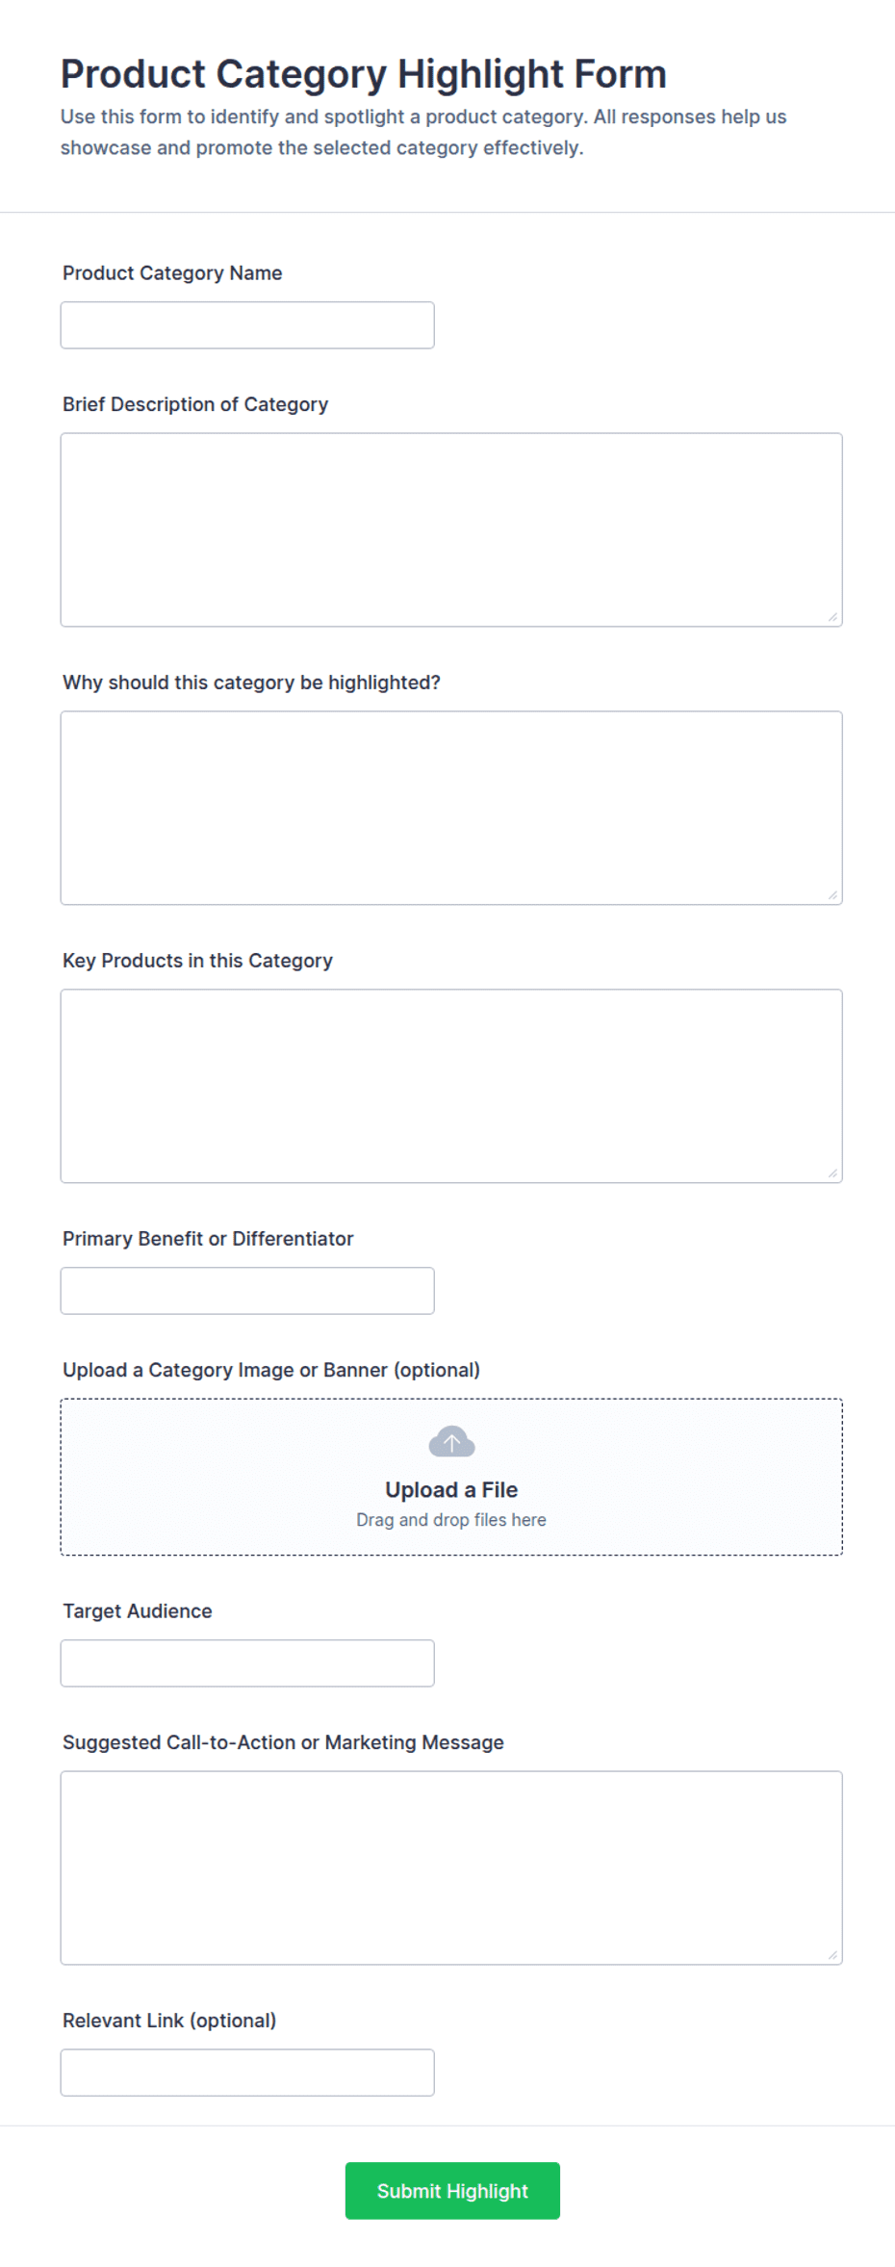Click the Call-to-Action textarea resize handle
The height and width of the screenshot is (2267, 895).
pyautogui.click(x=832, y=1955)
